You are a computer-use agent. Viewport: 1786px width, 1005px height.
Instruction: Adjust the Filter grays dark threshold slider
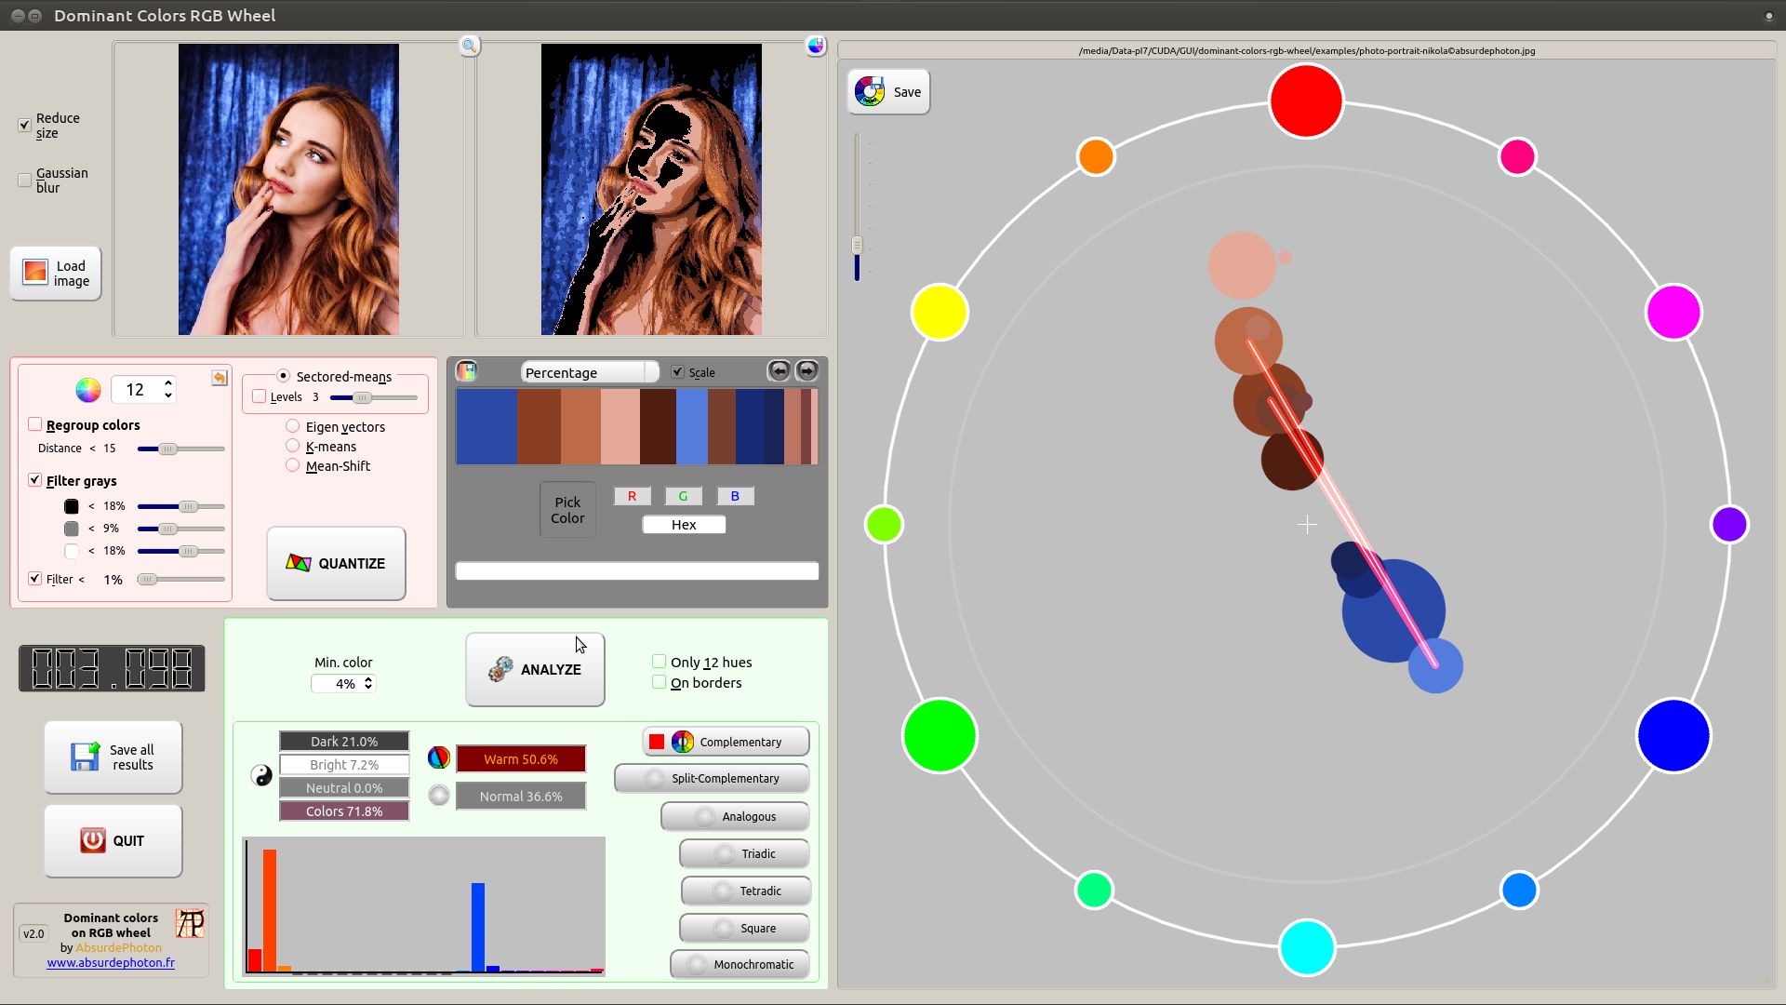tap(190, 504)
